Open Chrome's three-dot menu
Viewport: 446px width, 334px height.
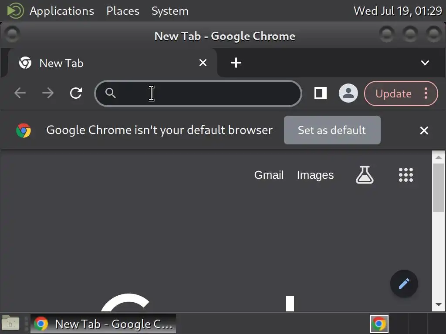(426, 93)
